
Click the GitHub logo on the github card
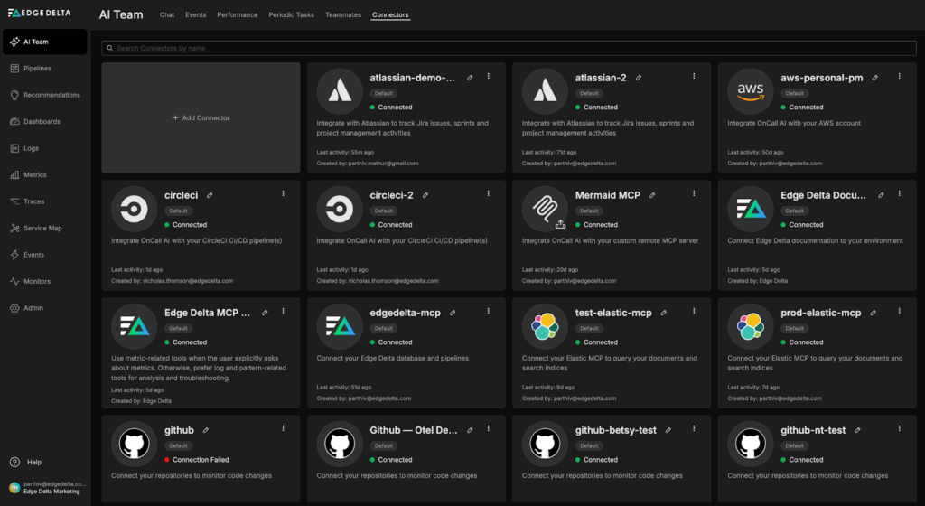134,444
